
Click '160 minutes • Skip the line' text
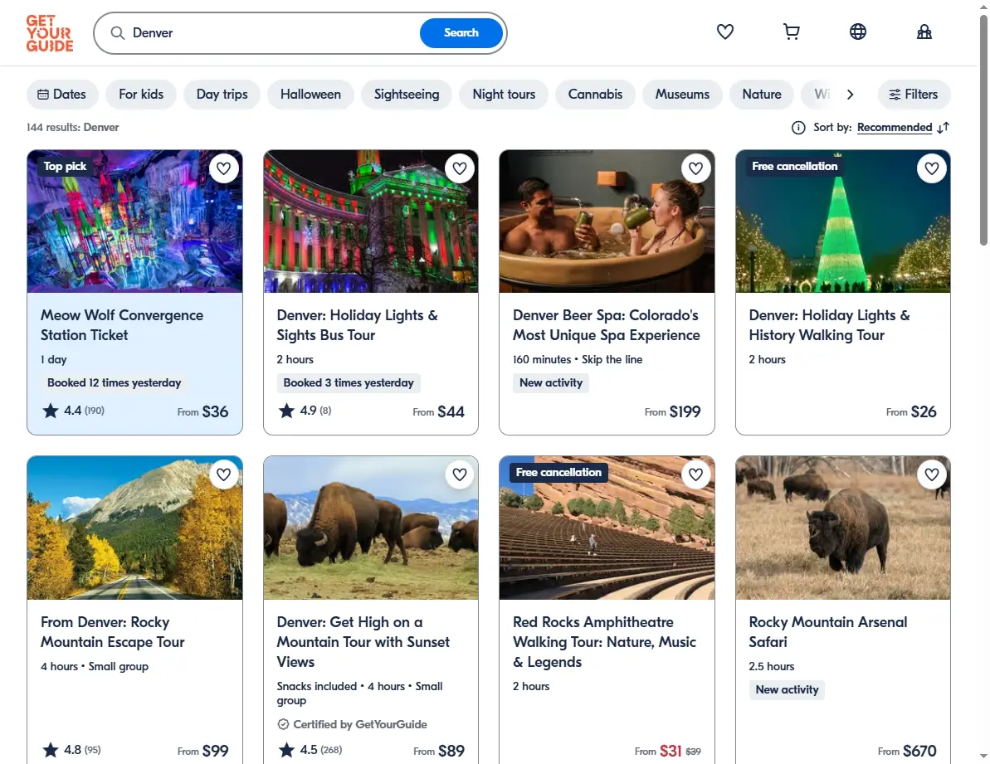[577, 359]
